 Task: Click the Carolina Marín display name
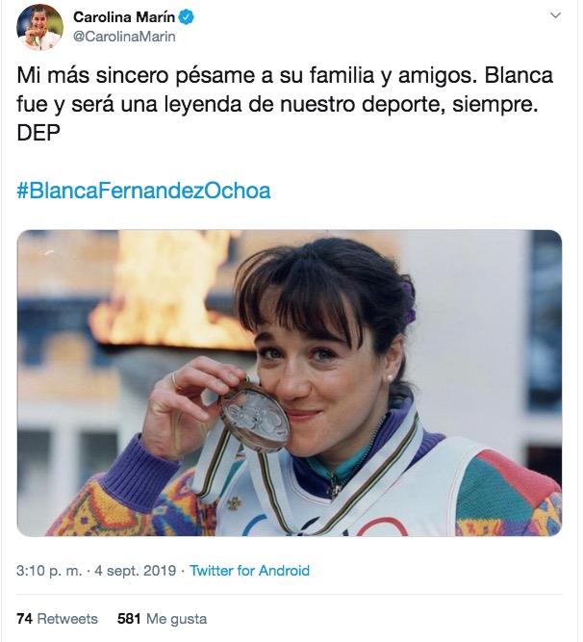[125, 16]
